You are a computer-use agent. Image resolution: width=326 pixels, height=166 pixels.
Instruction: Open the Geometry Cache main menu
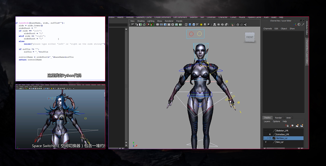click(x=144, y=17)
